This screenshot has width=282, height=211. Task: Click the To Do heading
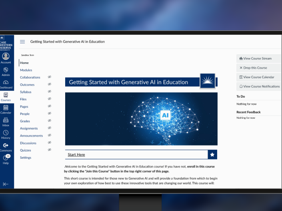pyautogui.click(x=241, y=97)
